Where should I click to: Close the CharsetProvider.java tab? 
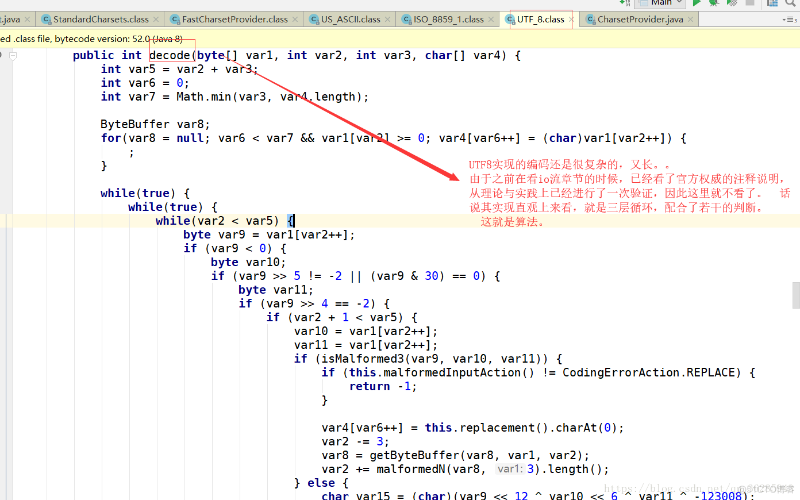691,20
